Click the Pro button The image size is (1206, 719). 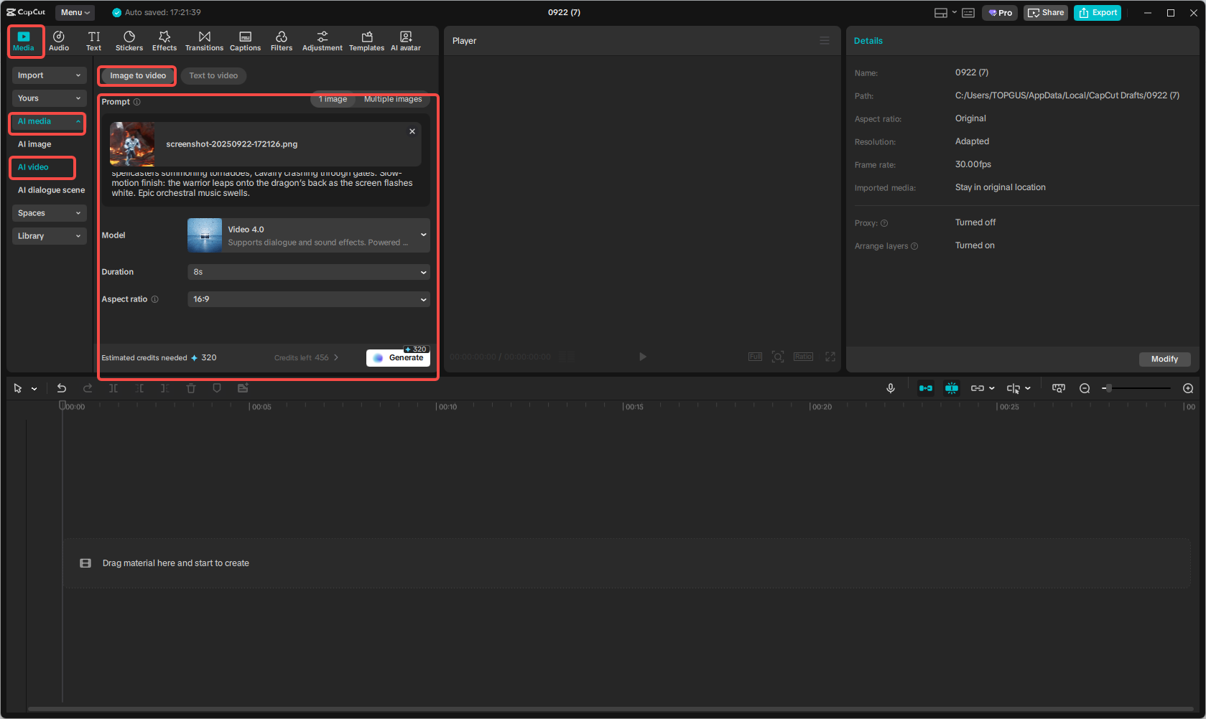click(1000, 13)
